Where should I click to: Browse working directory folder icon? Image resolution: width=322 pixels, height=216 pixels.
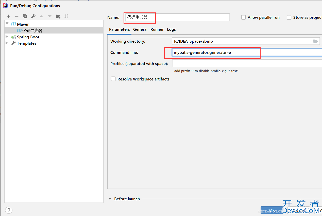[315, 41]
